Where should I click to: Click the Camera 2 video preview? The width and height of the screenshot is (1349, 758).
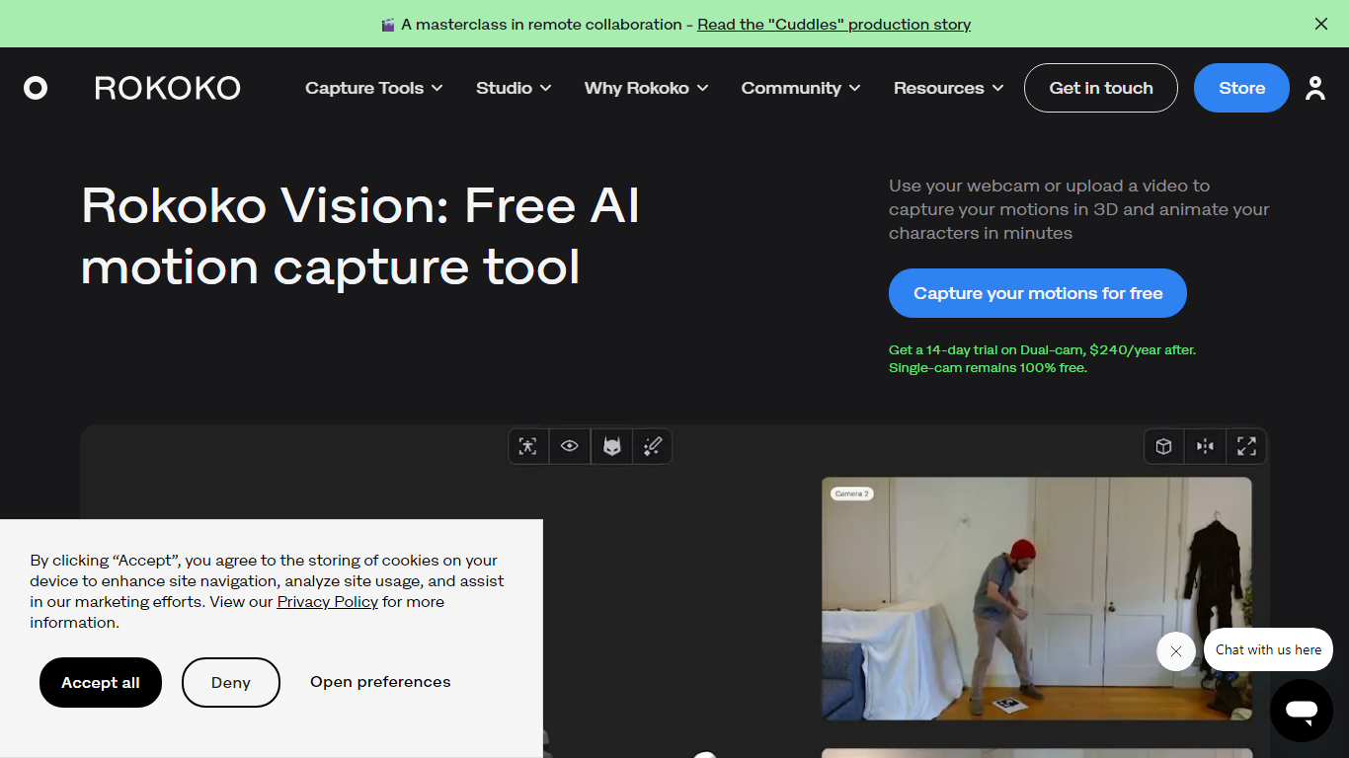1037,598
